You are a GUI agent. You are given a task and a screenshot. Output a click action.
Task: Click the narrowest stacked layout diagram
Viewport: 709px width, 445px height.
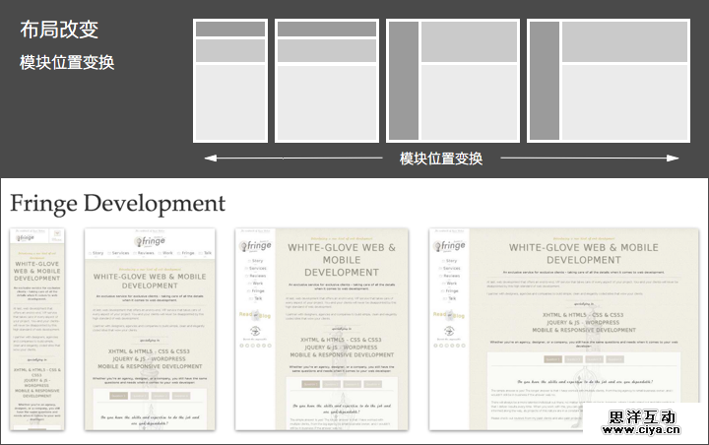coord(230,81)
